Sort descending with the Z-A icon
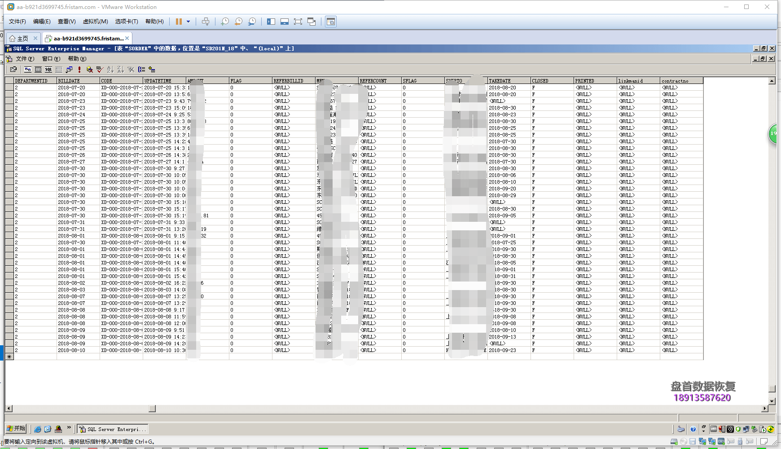 pyautogui.click(x=121, y=70)
